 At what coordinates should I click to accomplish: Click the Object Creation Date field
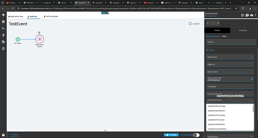point(230,79)
